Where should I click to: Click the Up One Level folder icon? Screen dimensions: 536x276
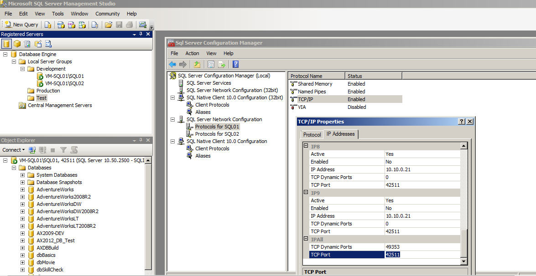pos(197,64)
